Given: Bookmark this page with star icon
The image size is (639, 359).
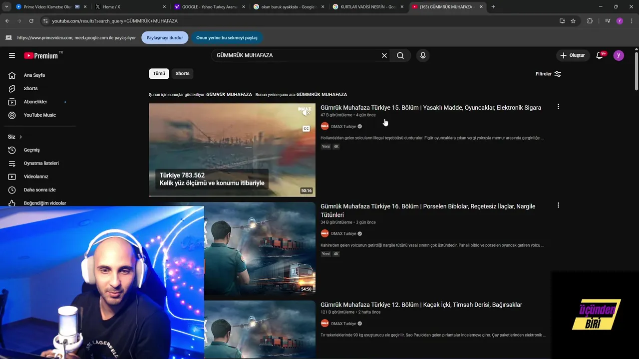Looking at the screenshot, I should (573, 21).
